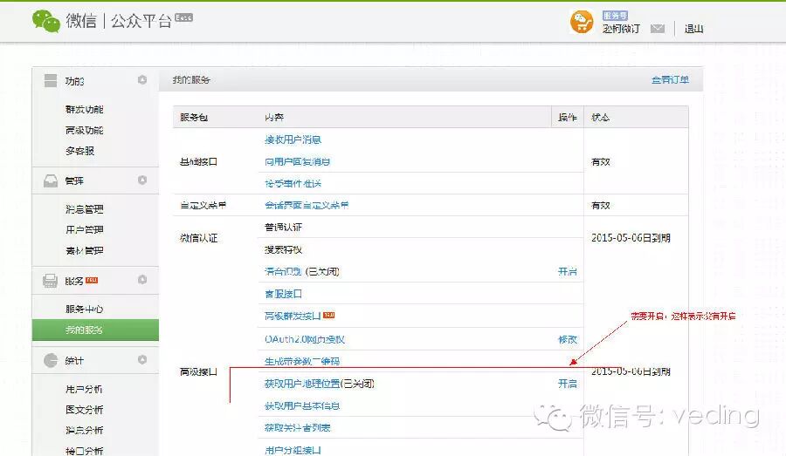786x456 pixels.
Task: Click the 退出 logout link
Action: click(693, 29)
